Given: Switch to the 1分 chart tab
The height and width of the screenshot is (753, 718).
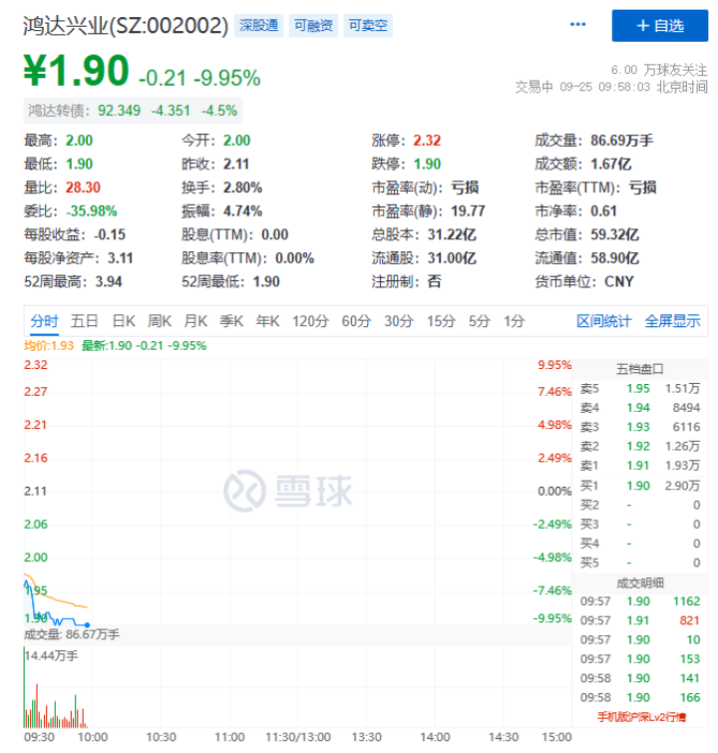Looking at the screenshot, I should [514, 321].
